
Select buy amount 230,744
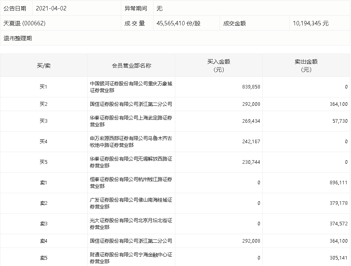coord(251,162)
